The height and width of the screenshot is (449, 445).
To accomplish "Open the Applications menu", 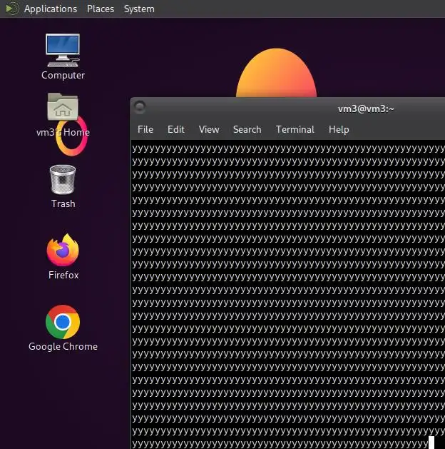I will pyautogui.click(x=51, y=9).
